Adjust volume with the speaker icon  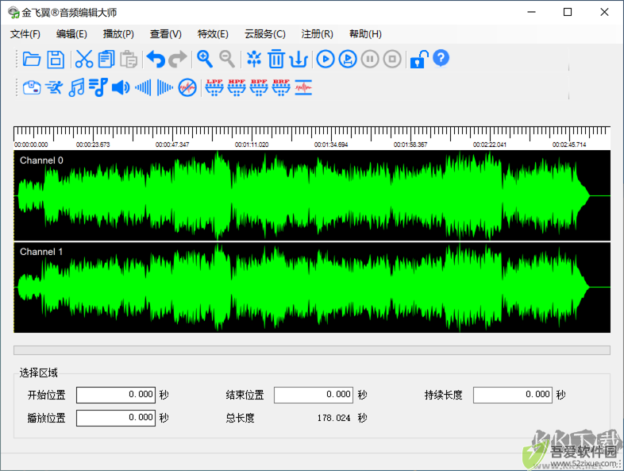tap(121, 87)
